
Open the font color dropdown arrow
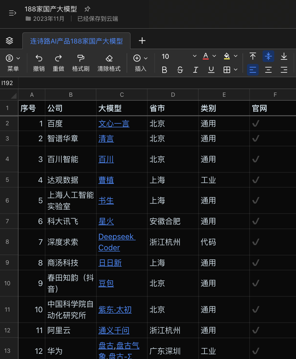point(214,56)
